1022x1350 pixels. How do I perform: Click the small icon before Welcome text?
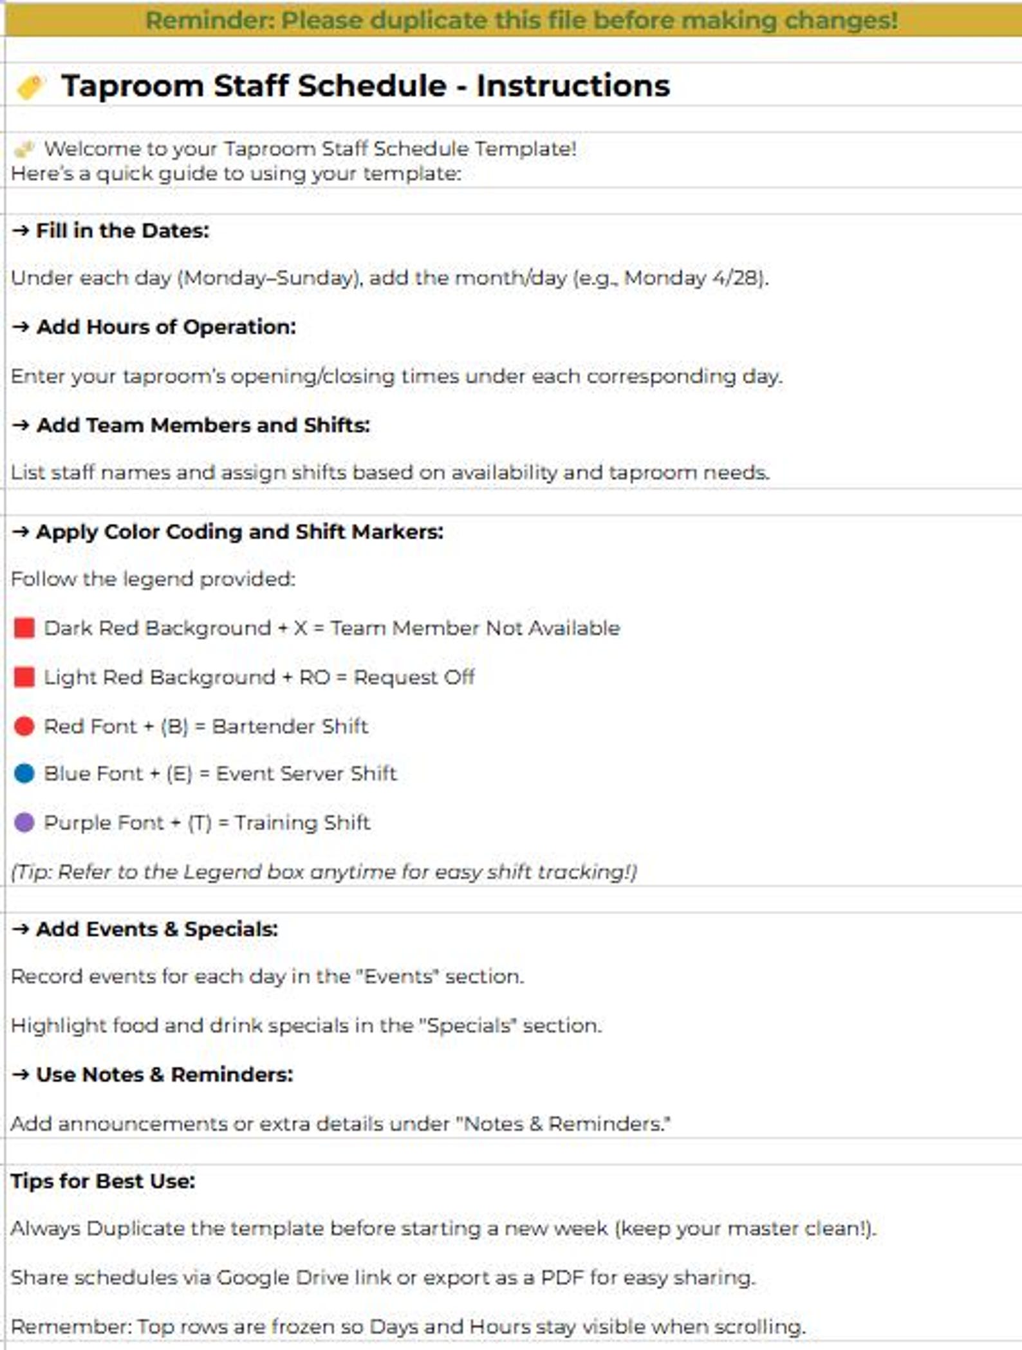24,149
